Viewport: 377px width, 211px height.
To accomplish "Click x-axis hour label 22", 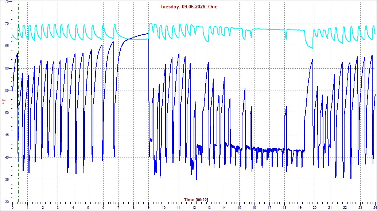I will [x=345, y=208].
